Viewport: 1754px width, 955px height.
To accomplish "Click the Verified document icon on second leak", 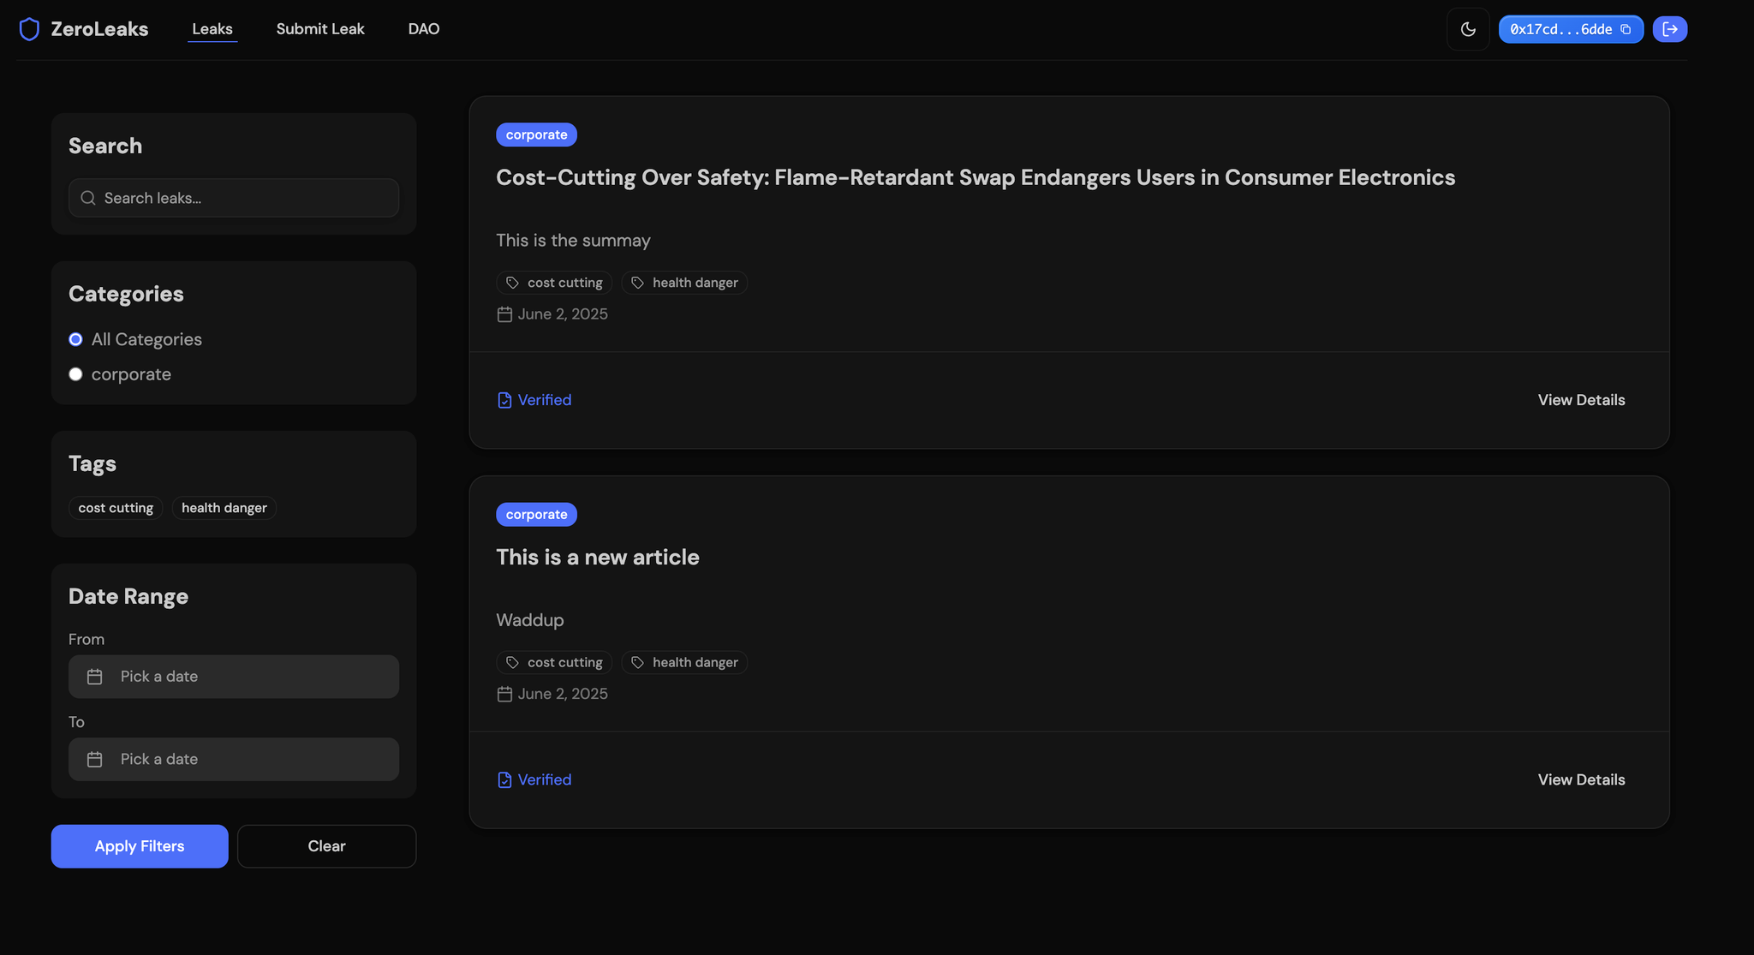I will 504,779.
